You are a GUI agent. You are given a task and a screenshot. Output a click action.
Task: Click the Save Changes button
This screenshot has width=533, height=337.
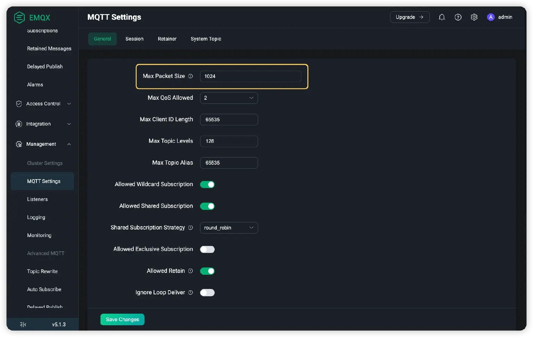point(122,319)
